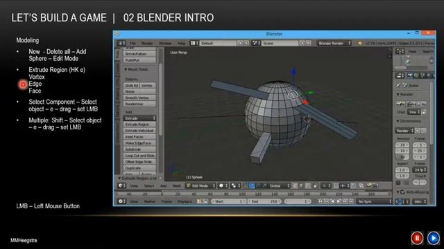Click the Subdivide button
The height and width of the screenshot is (249, 444).
pyautogui.click(x=139, y=149)
